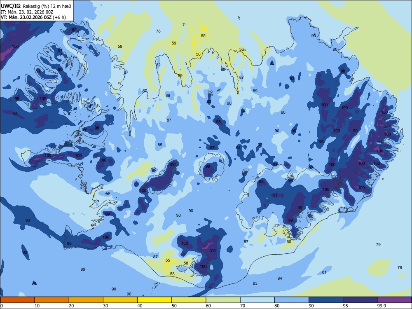Choose the 30–40 golden legend swatch

click(x=120, y=300)
